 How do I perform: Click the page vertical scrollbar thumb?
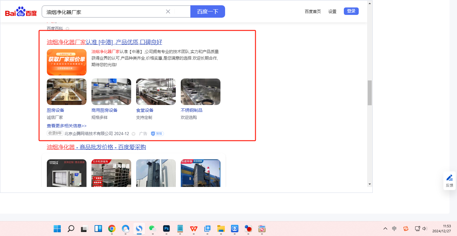click(370, 93)
